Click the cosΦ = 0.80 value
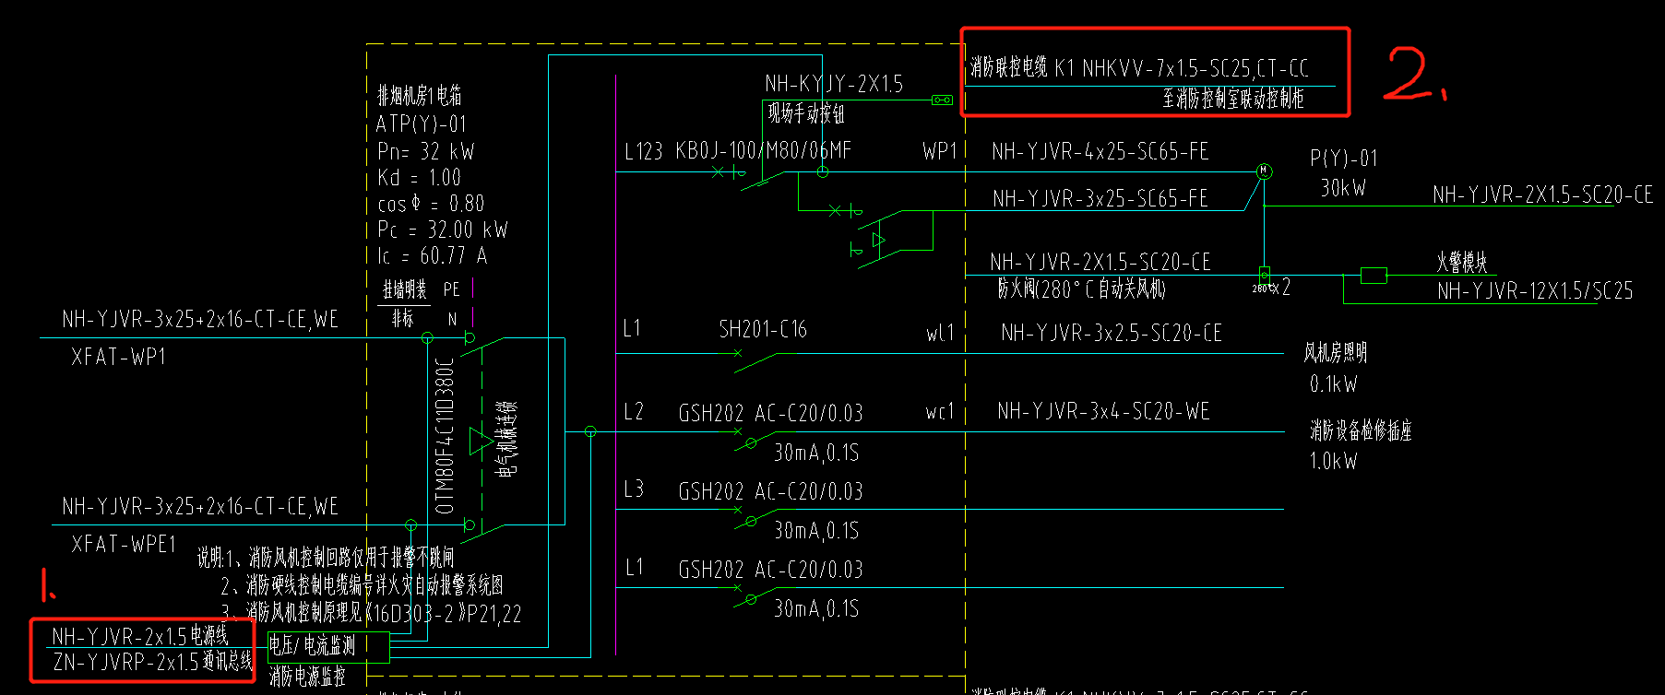Screen dimensions: 1665x695 pyautogui.click(x=430, y=203)
